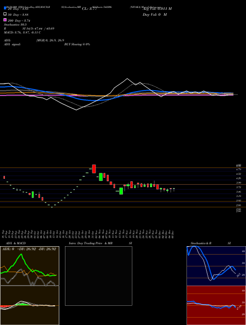Click the 3.46 price axis label

click(239, 192)
